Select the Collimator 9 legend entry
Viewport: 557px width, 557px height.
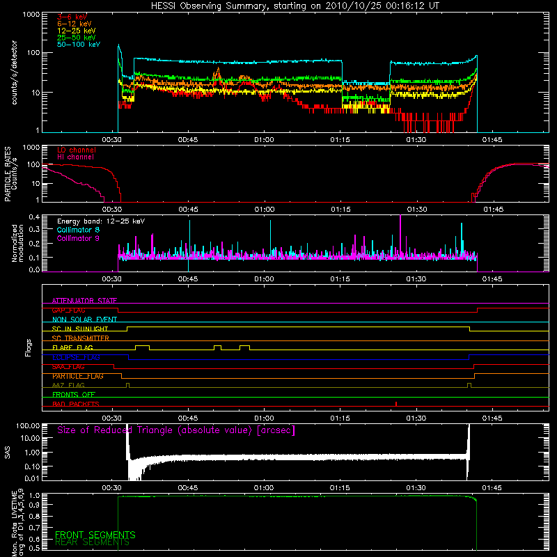pos(78,238)
